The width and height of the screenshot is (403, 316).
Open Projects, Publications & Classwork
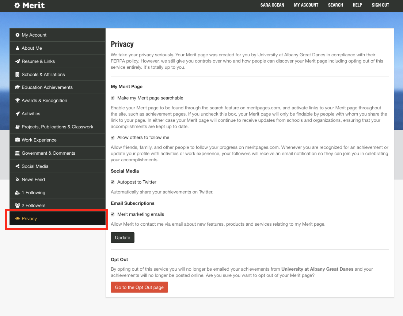coord(58,127)
